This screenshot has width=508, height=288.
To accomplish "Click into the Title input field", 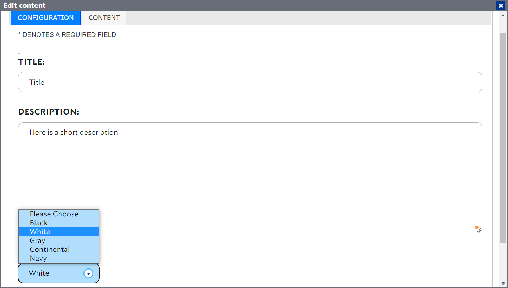I will point(250,82).
